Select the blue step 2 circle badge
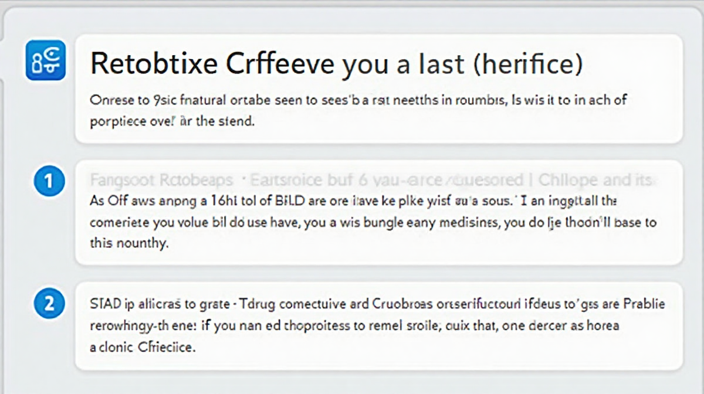704x394 pixels. pos(48,304)
